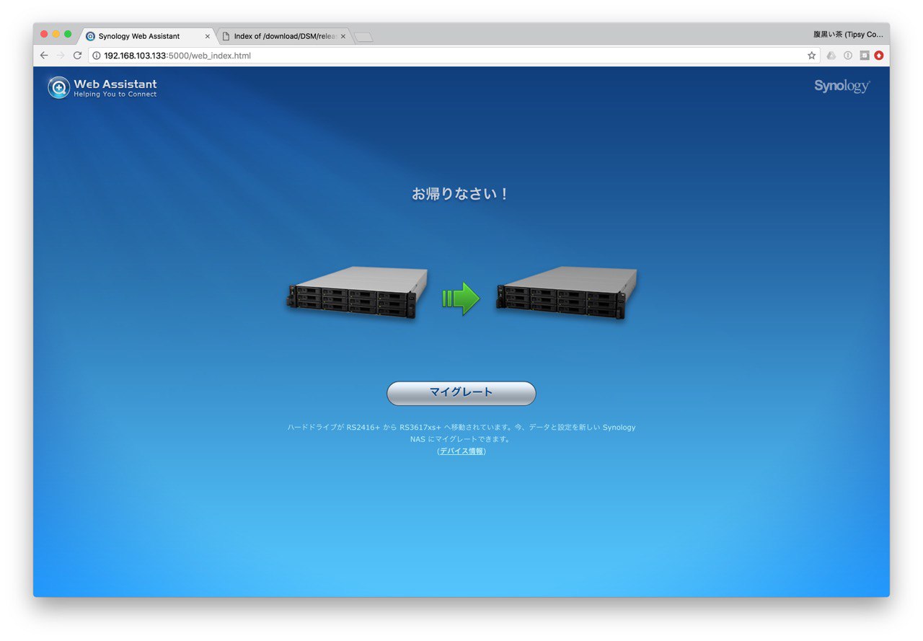The image size is (923, 641).
Task: Click the red circular up-arrow extension icon
Action: pyautogui.click(x=878, y=56)
